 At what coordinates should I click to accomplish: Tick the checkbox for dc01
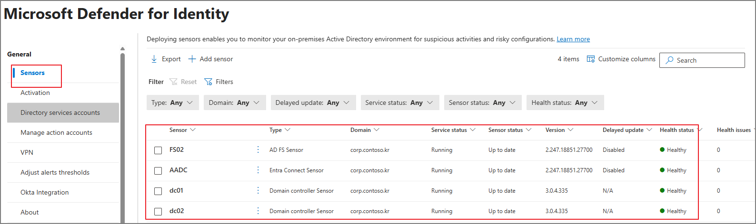[158, 191]
